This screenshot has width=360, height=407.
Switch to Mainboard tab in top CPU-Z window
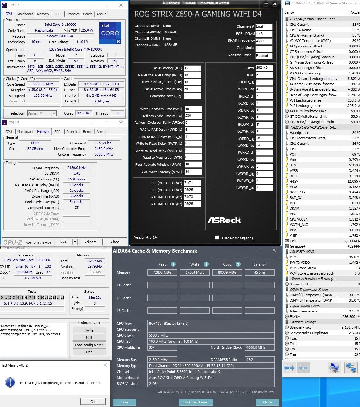tap(25, 14)
